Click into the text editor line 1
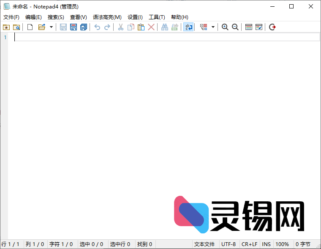This screenshot has height=249, width=321. (x=167, y=37)
